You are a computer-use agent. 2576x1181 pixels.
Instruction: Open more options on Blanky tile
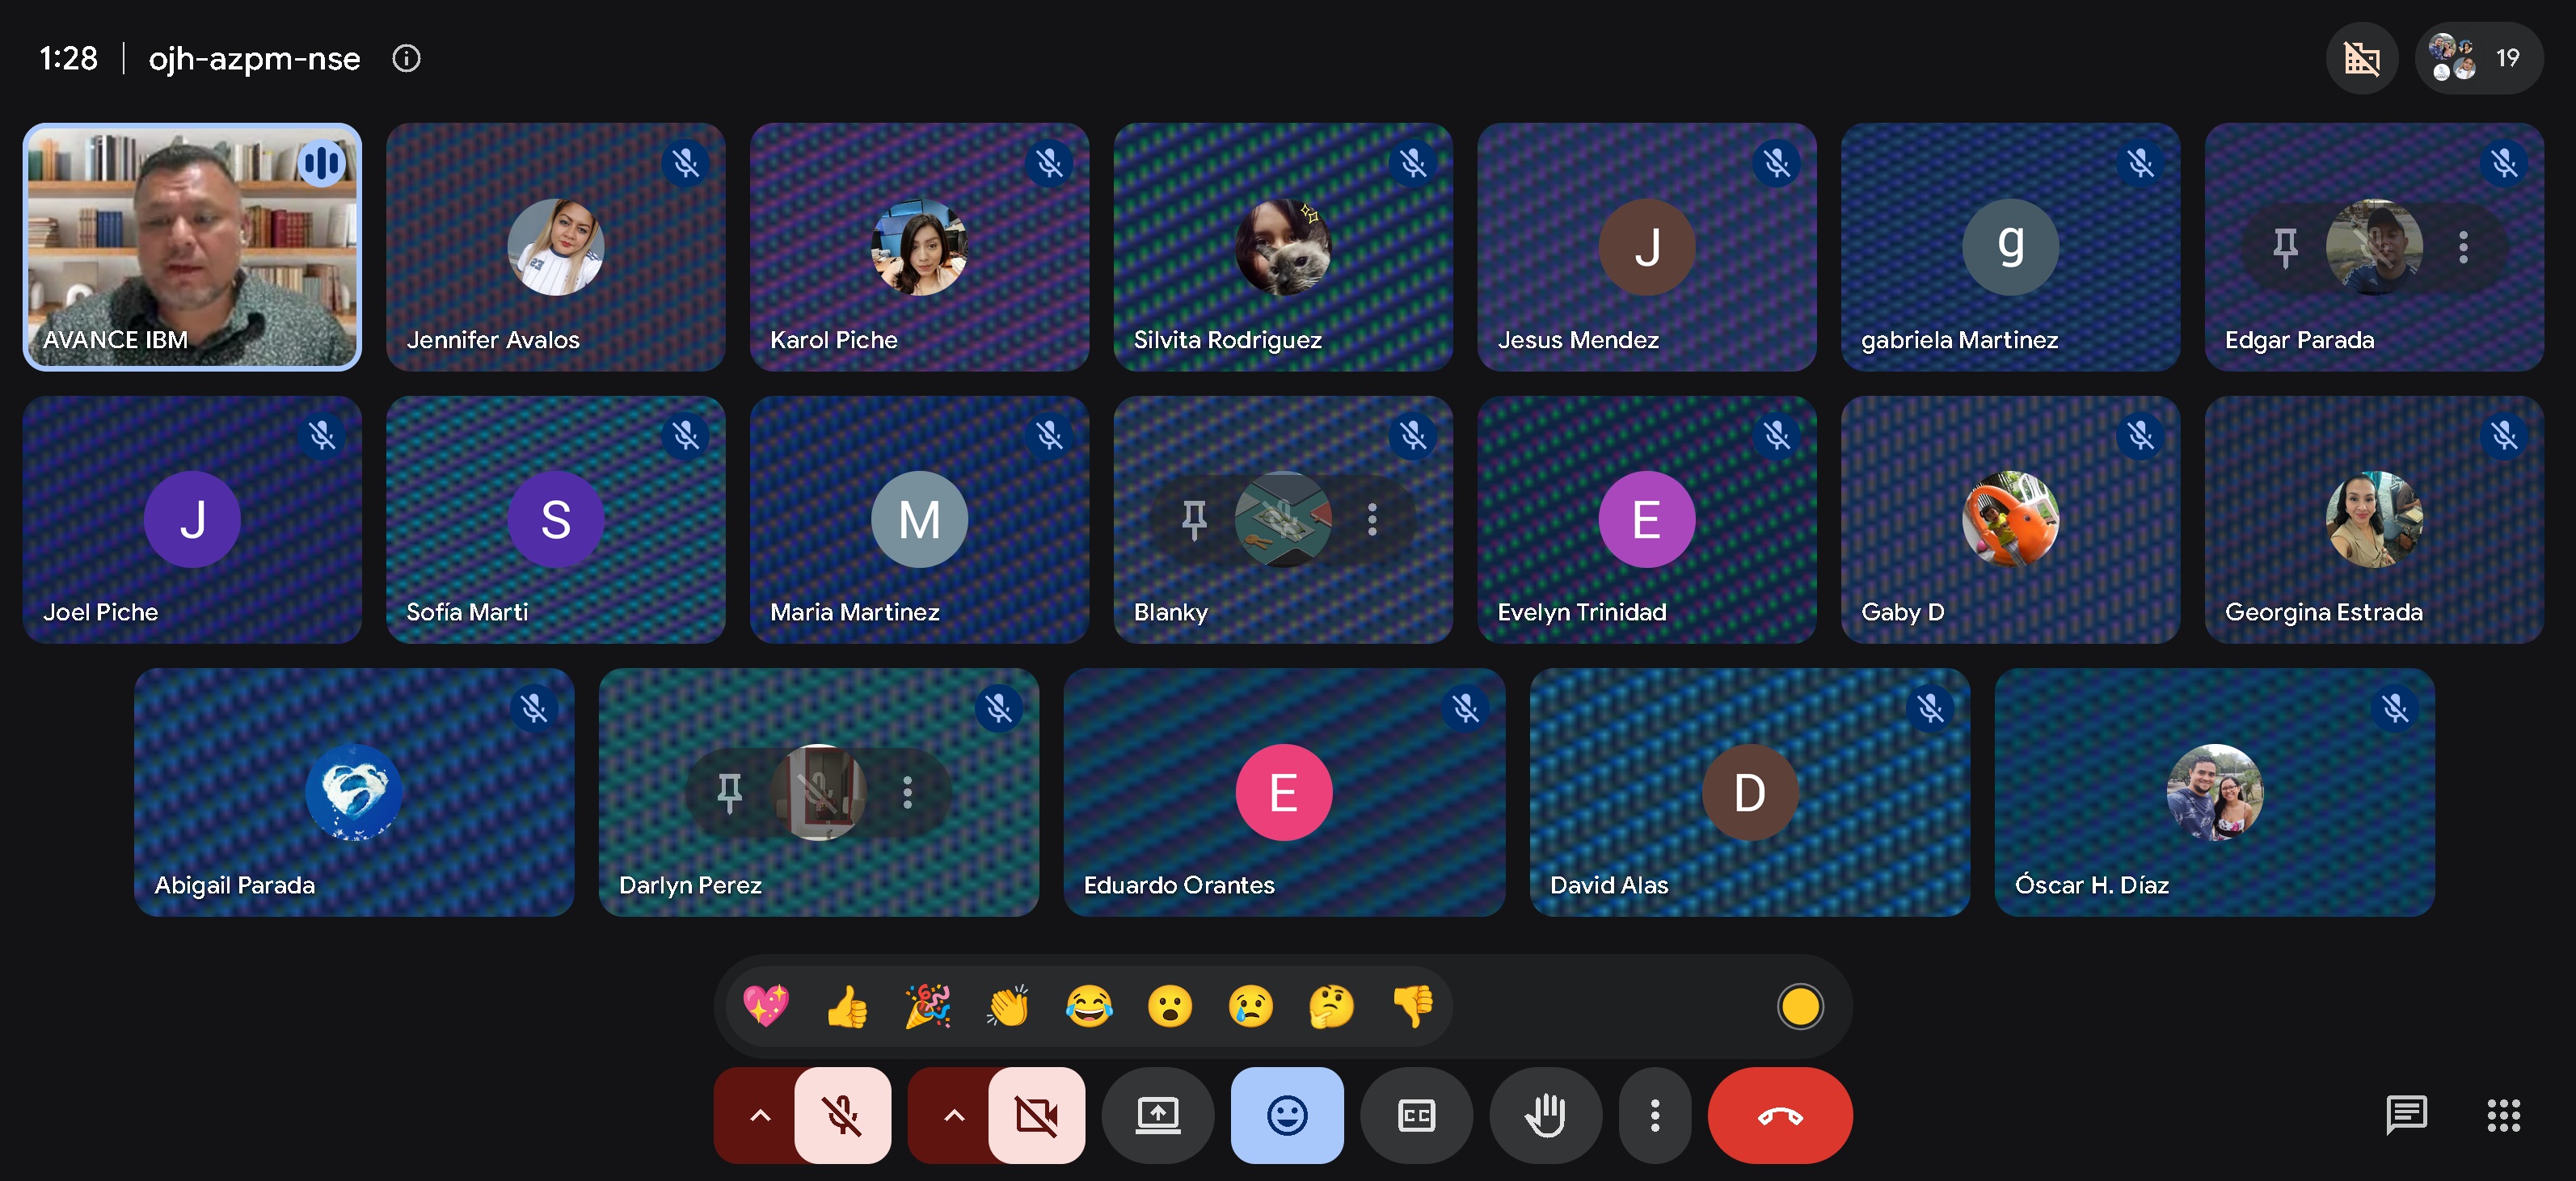click(x=1372, y=519)
